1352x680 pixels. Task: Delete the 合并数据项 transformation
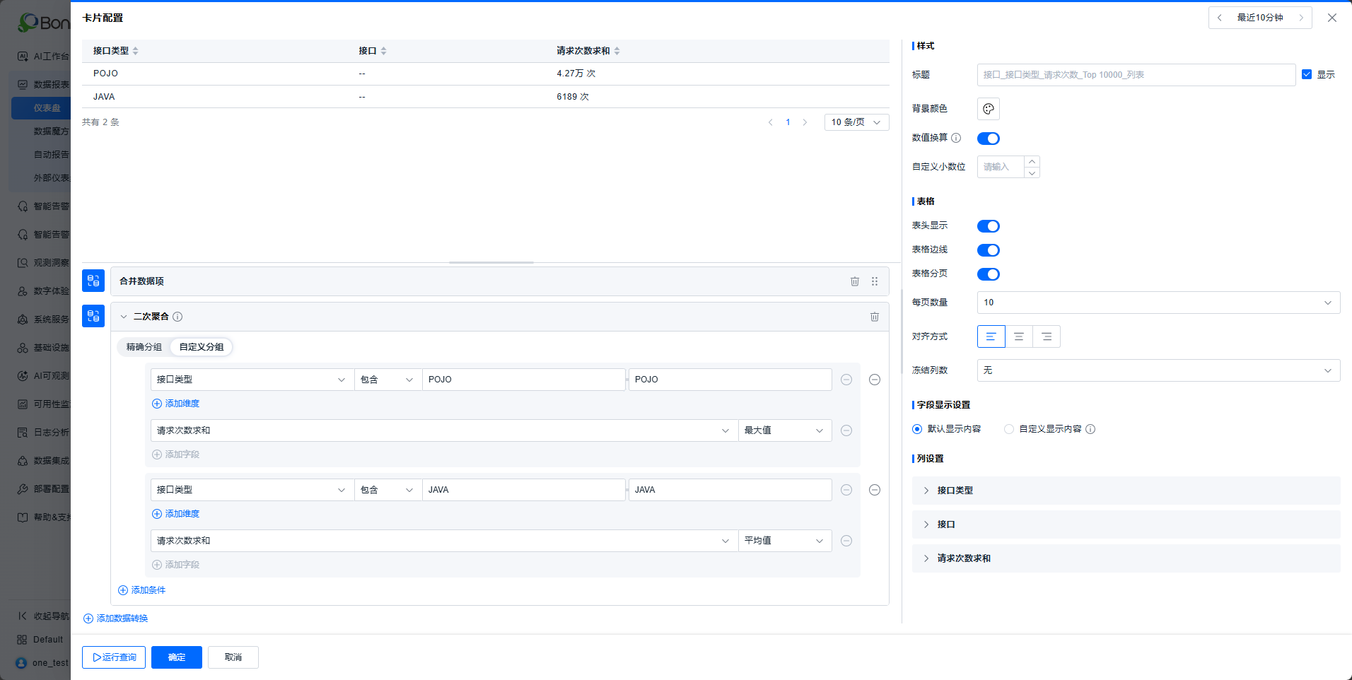[854, 281]
